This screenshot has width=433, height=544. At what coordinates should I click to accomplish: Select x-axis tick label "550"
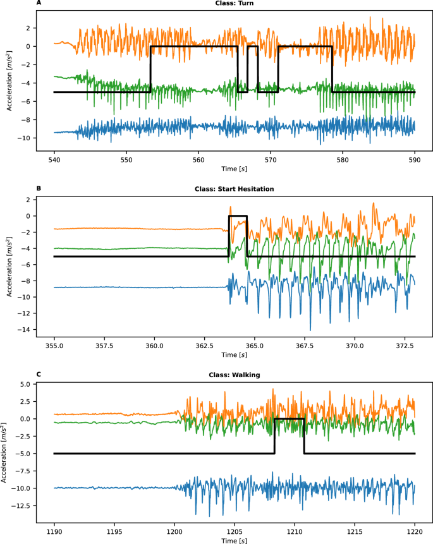click(x=126, y=160)
